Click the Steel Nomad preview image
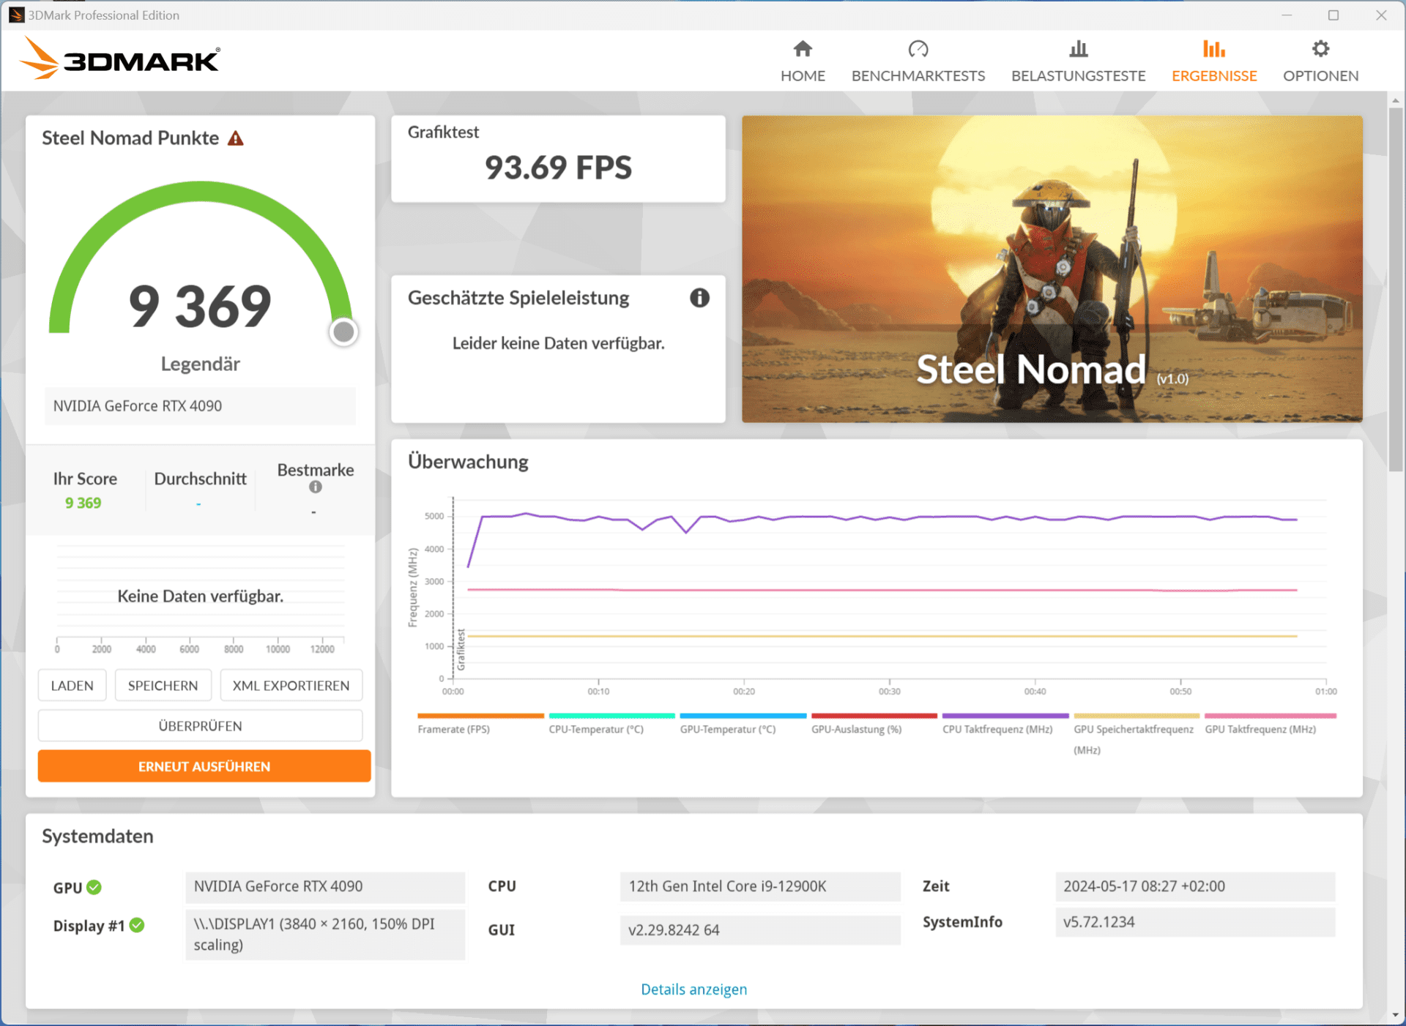 coord(1052,269)
